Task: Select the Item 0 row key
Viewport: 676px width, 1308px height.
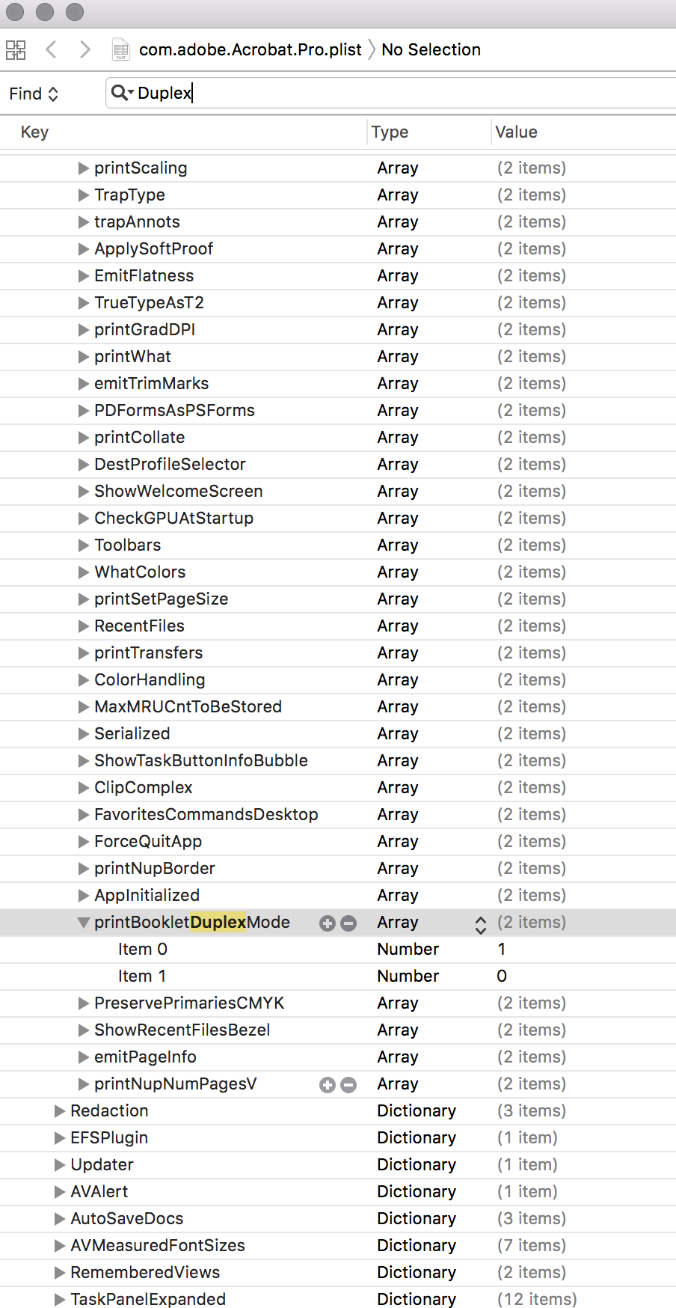Action: pos(142,949)
